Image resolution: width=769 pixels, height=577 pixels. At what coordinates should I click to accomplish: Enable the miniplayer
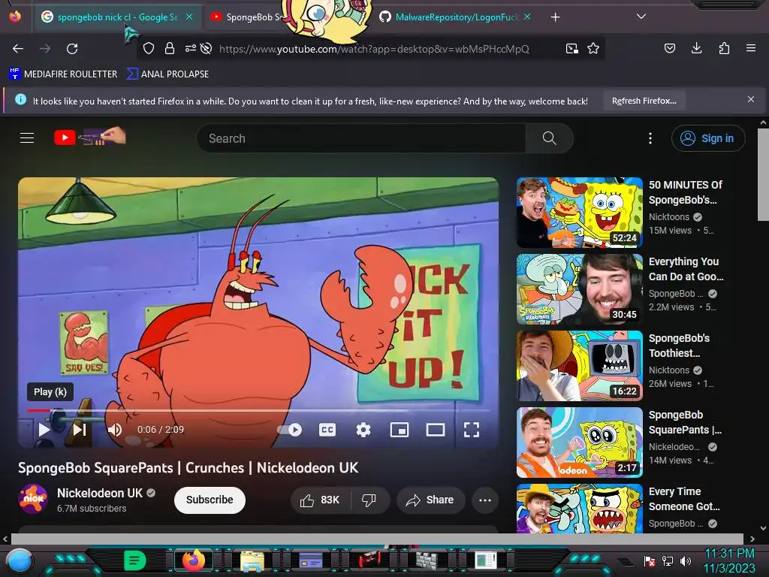[400, 430]
